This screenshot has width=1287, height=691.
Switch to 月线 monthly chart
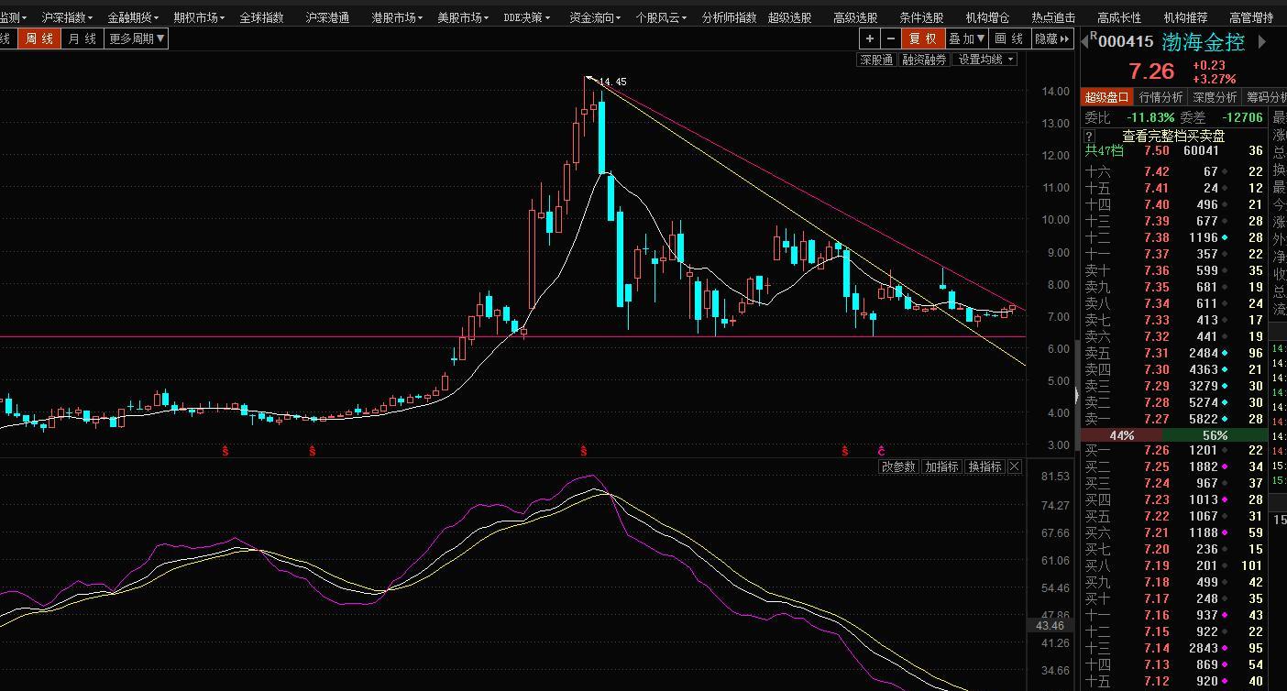coord(82,38)
